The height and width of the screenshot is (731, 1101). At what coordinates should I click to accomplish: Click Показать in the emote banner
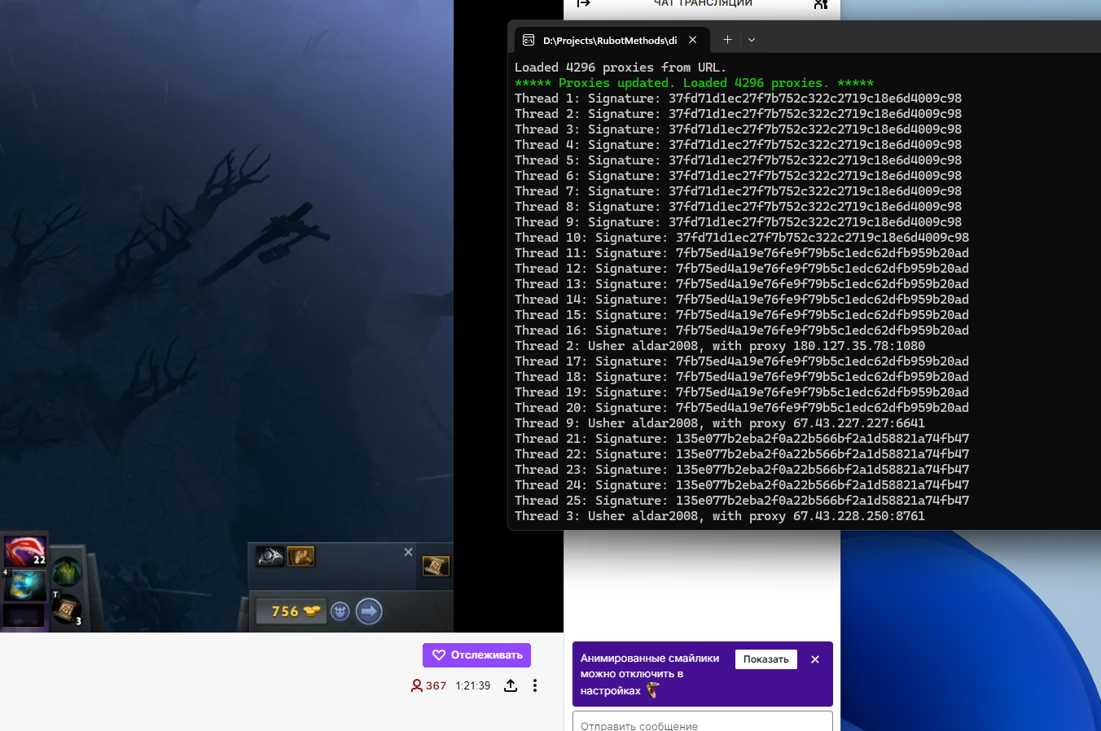pos(765,659)
